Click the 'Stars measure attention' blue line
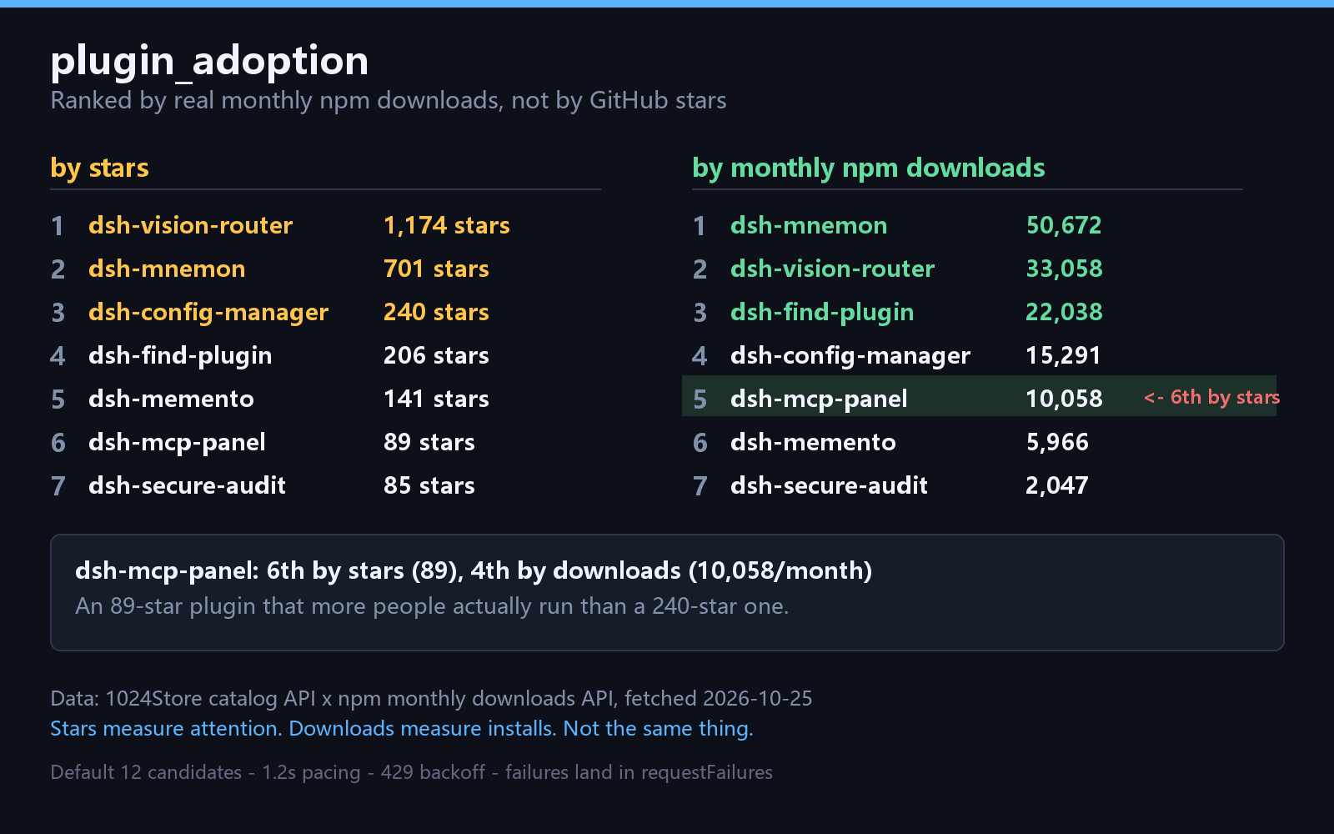This screenshot has height=834, width=1334. 402,728
